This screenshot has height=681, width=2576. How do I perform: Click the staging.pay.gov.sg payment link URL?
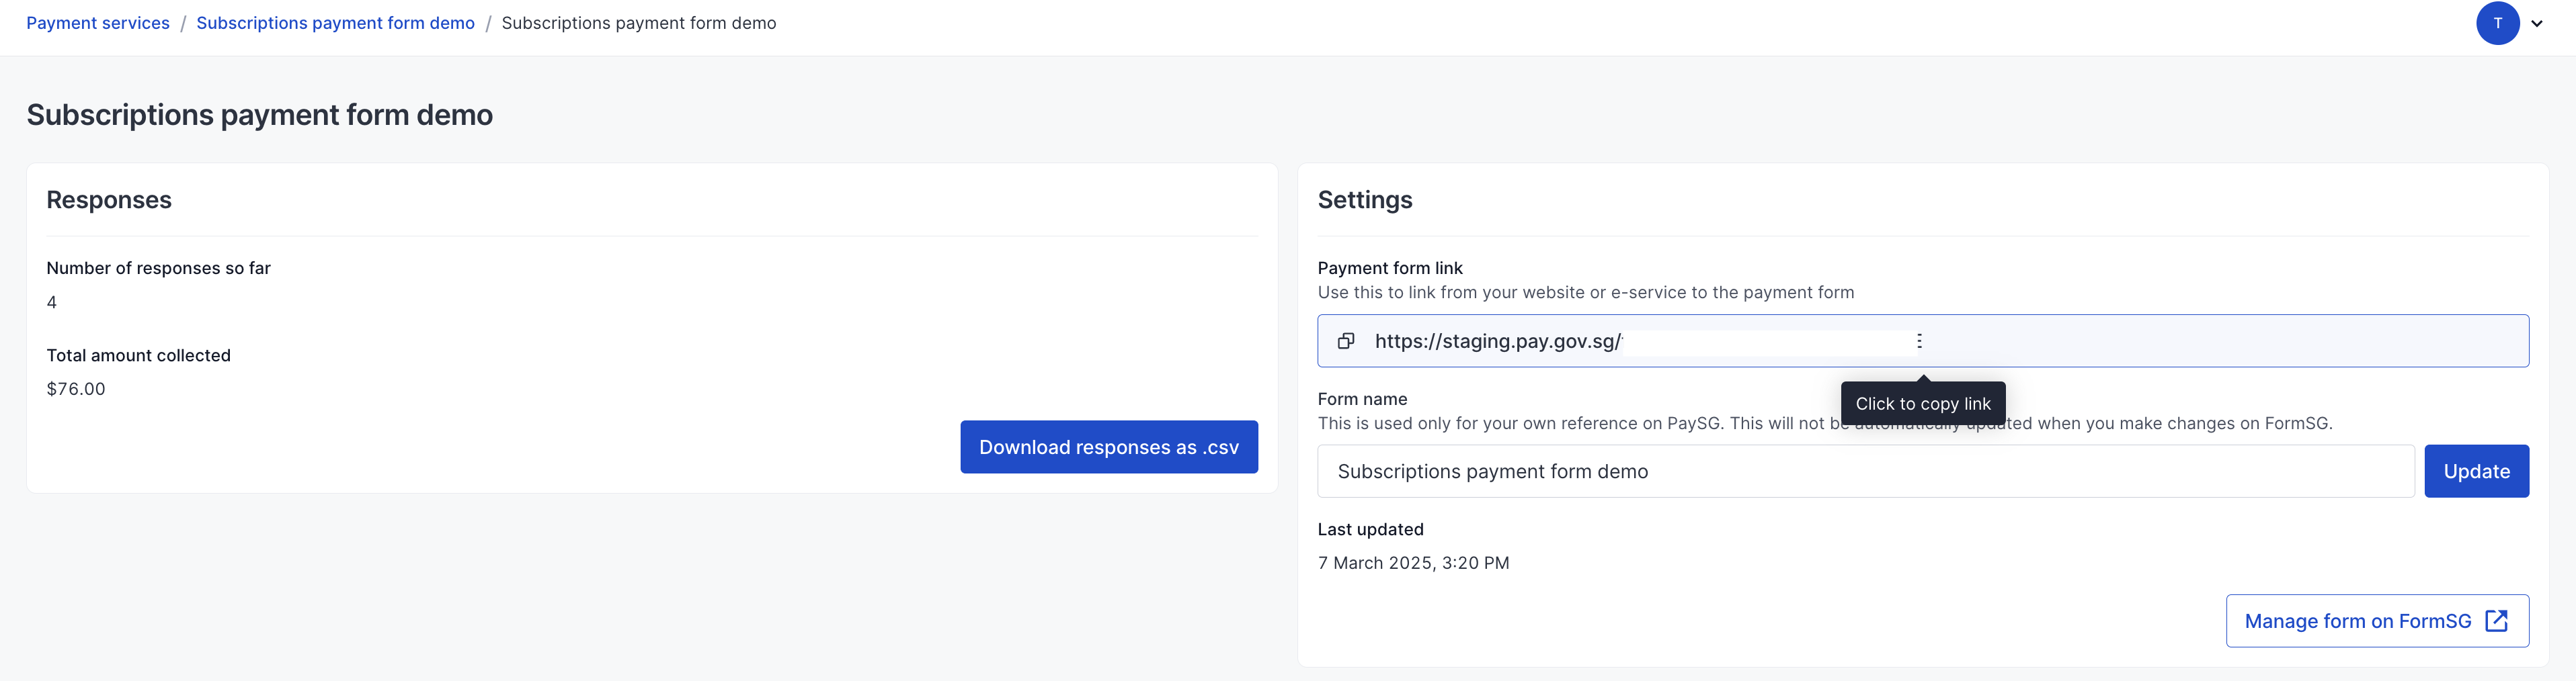tap(1497, 341)
